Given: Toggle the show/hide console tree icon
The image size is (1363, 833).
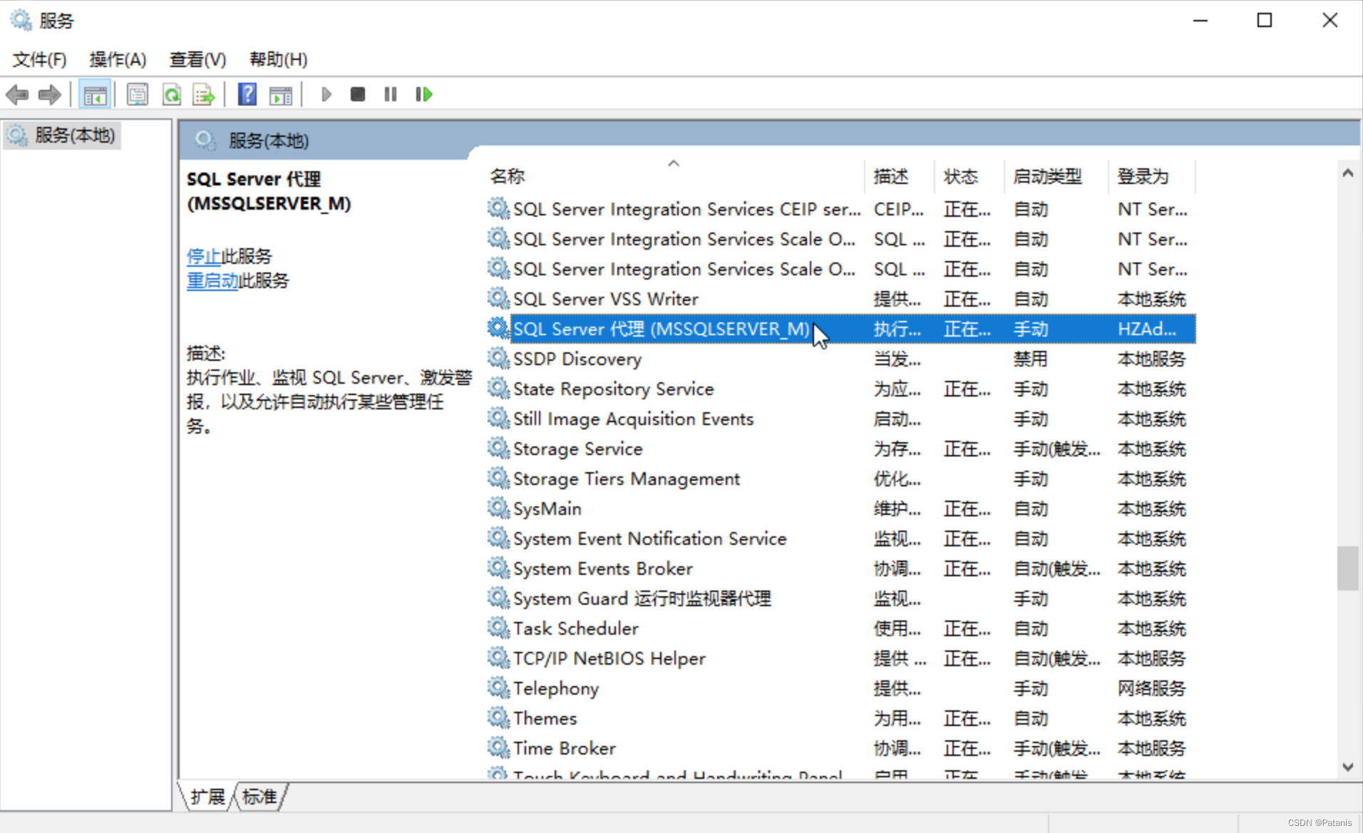Looking at the screenshot, I should click(95, 94).
